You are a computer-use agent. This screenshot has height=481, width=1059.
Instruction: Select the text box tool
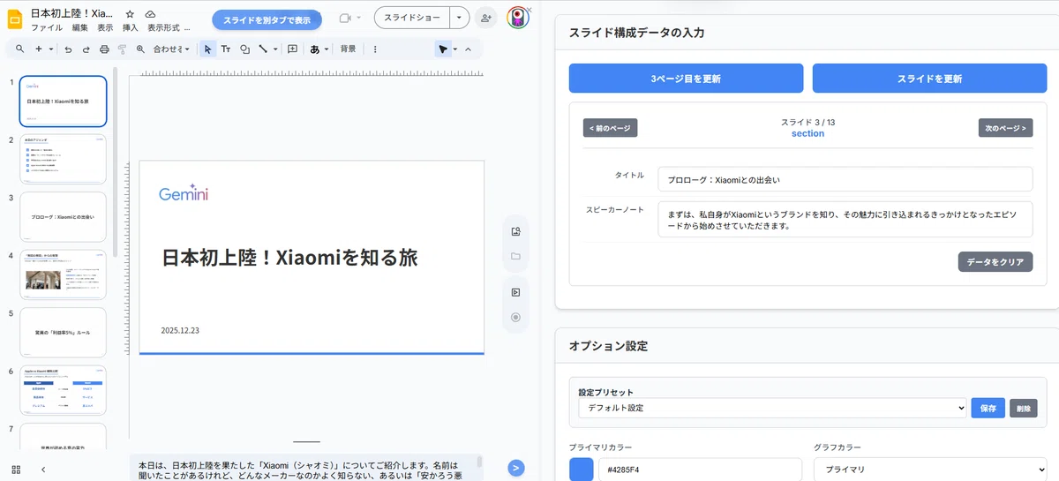tap(226, 49)
